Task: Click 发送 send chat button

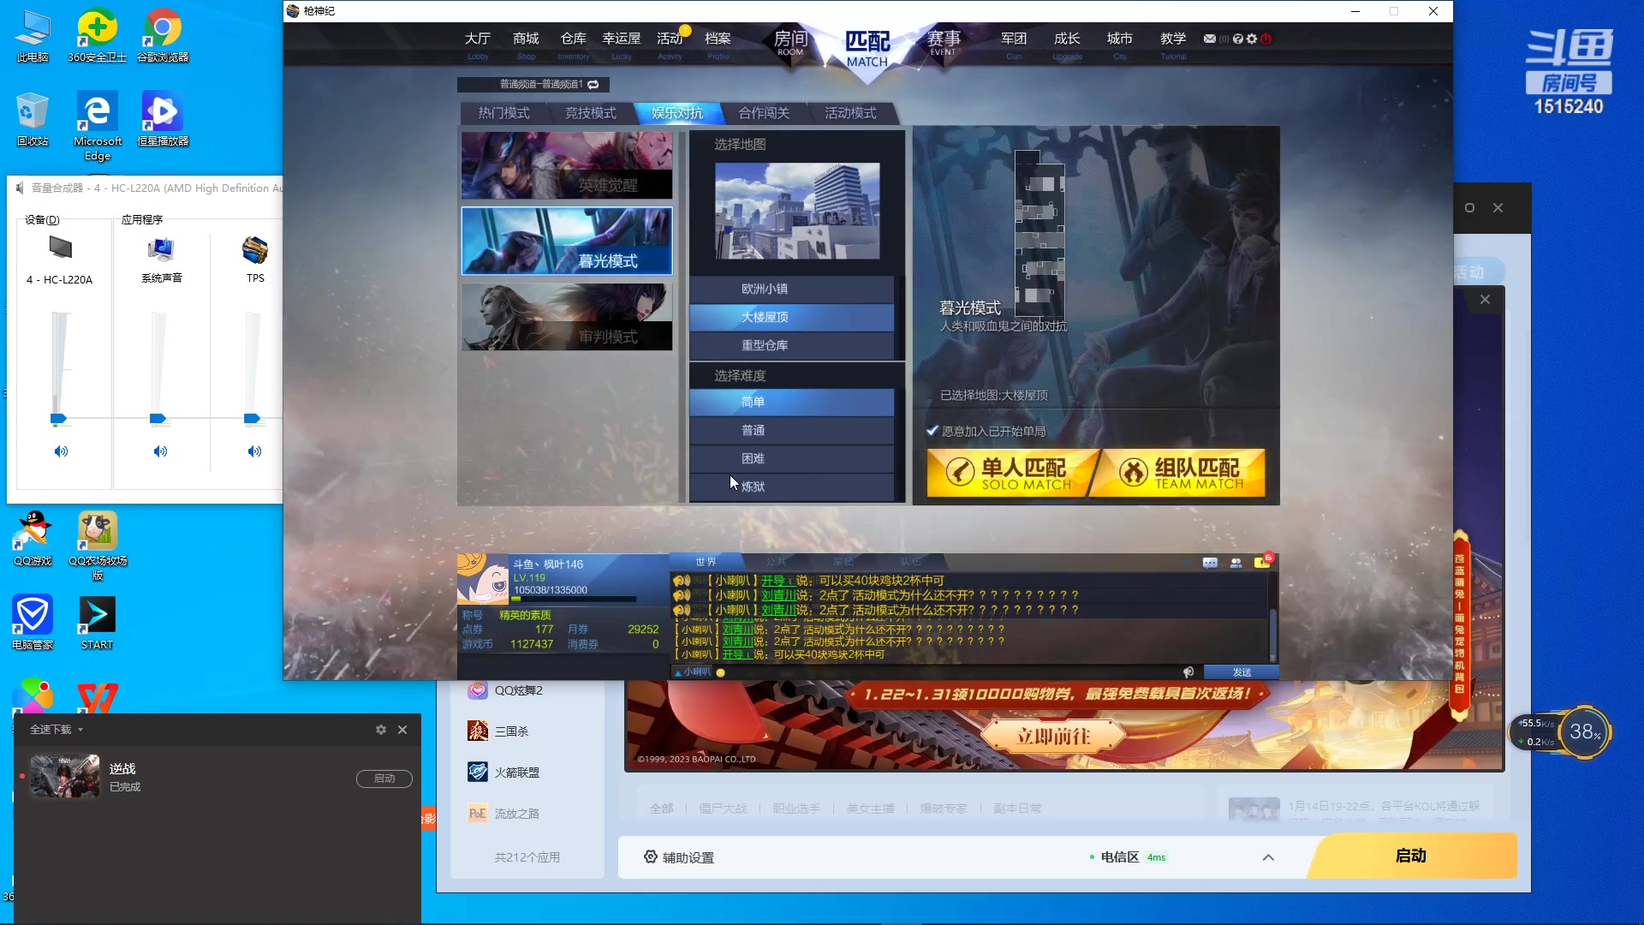Action: pyautogui.click(x=1241, y=672)
